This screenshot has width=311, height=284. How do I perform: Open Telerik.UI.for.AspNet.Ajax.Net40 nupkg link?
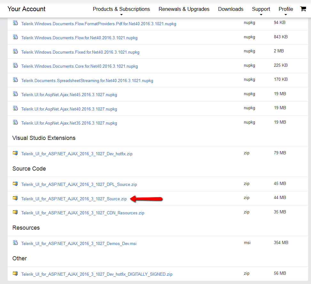(69, 109)
